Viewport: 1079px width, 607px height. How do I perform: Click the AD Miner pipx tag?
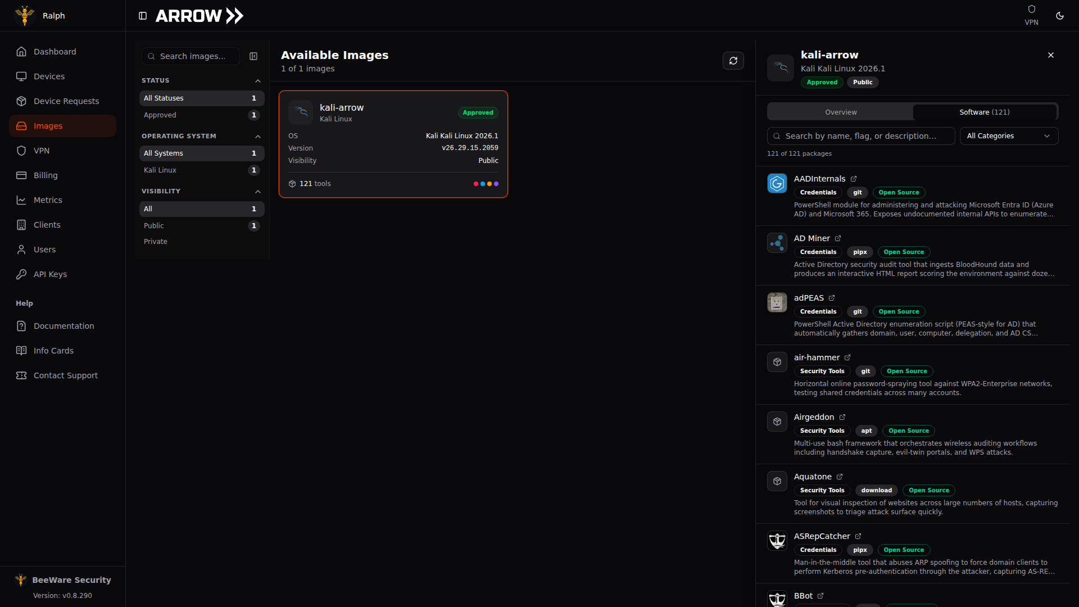860,252
